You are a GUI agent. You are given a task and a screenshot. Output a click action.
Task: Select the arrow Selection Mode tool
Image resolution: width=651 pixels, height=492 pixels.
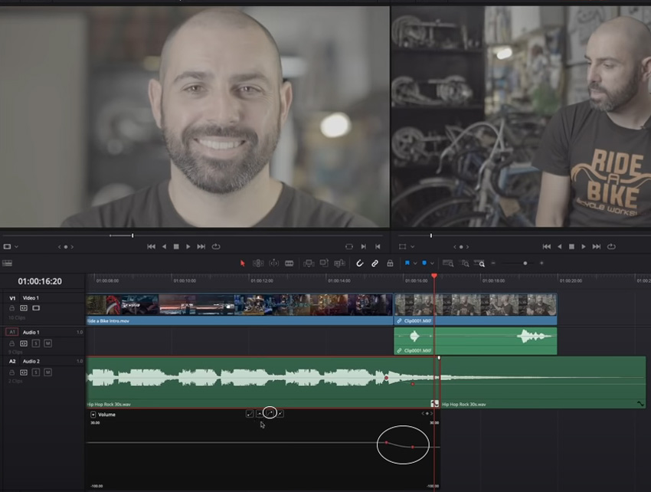[243, 263]
